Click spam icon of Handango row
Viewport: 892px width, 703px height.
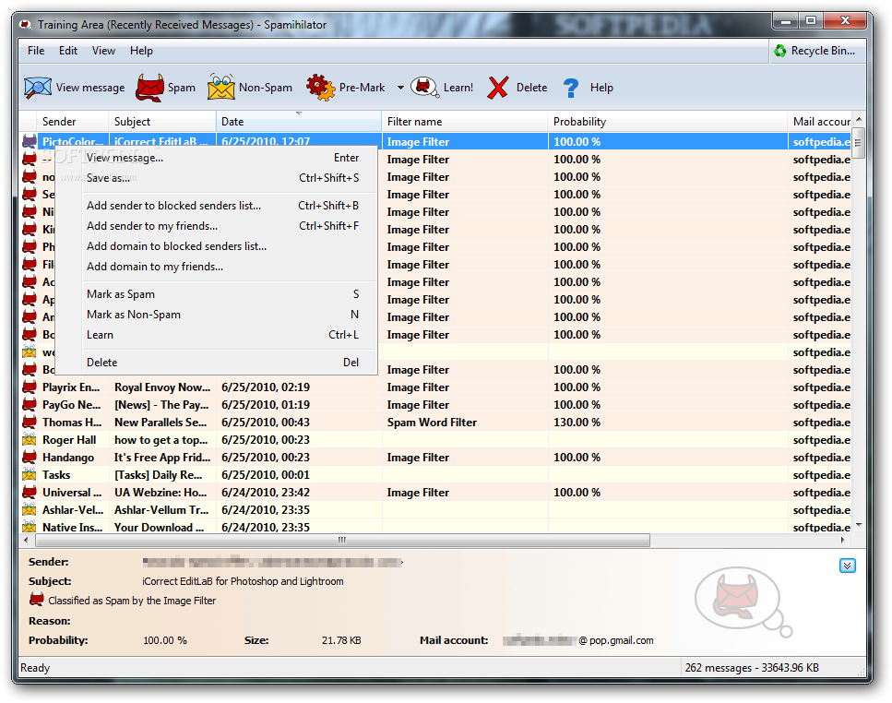pyautogui.click(x=29, y=458)
